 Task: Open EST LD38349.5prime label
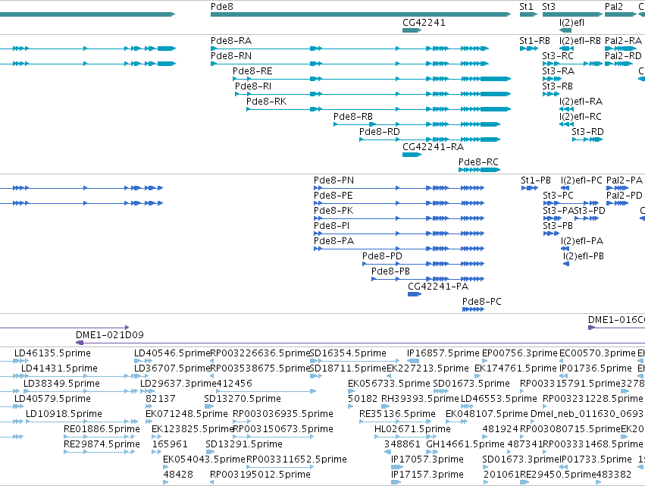[61, 384]
